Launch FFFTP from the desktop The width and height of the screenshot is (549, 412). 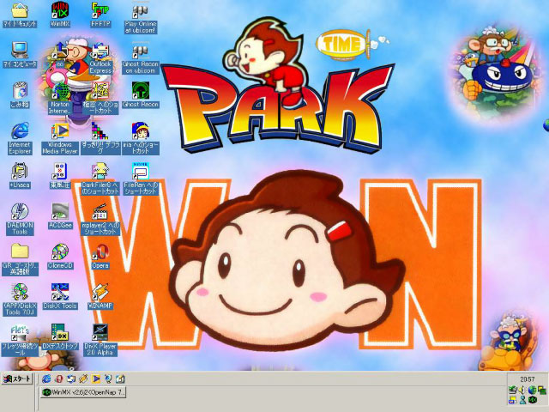100,11
